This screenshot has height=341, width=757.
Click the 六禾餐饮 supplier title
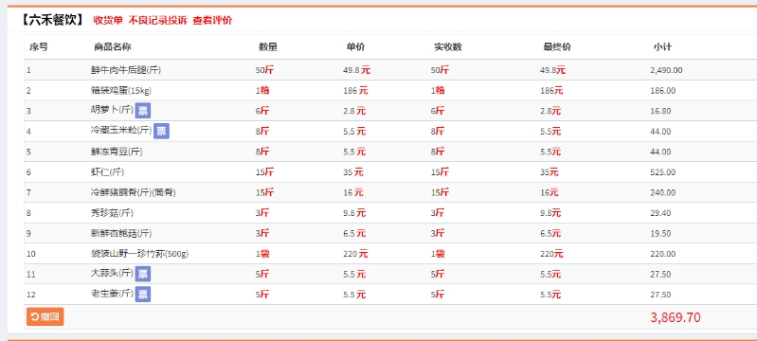pyautogui.click(x=53, y=20)
